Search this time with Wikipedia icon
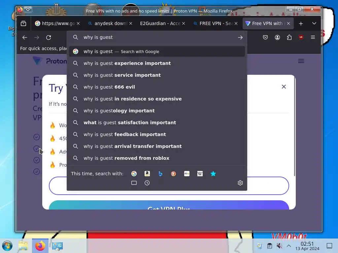Screen dimensions: 338x253 tap(200, 174)
